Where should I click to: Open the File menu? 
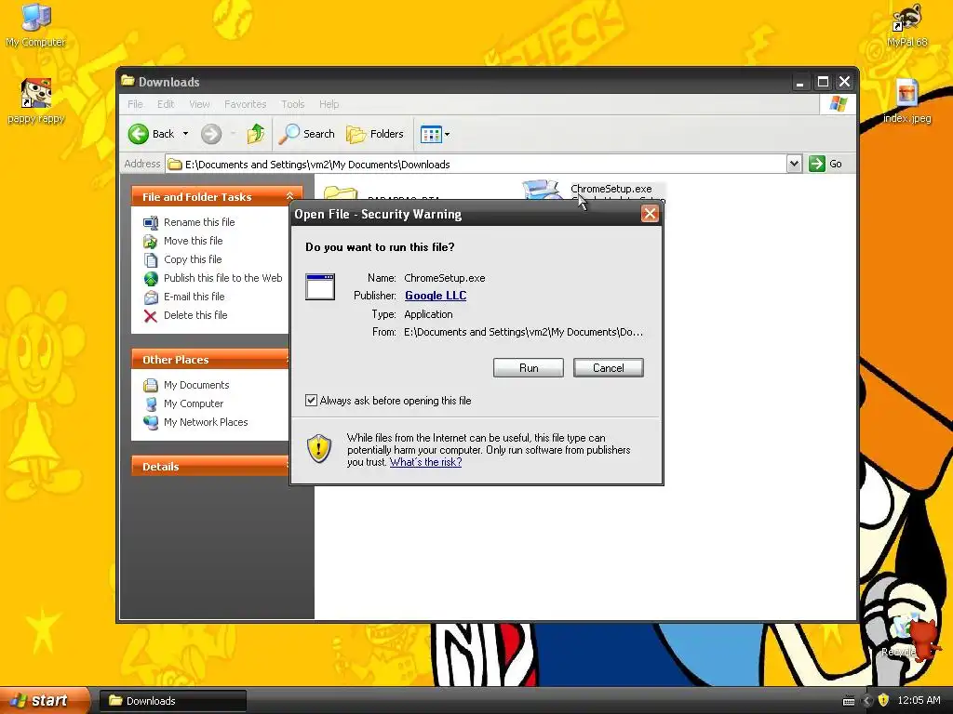(135, 104)
